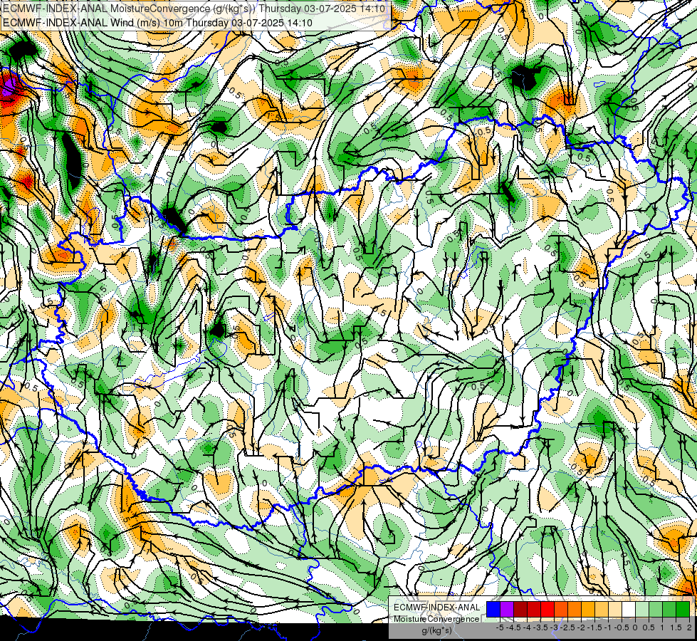Click the pale peach legend swatch
The width and height of the screenshot is (697, 641).
pyautogui.click(x=615, y=610)
